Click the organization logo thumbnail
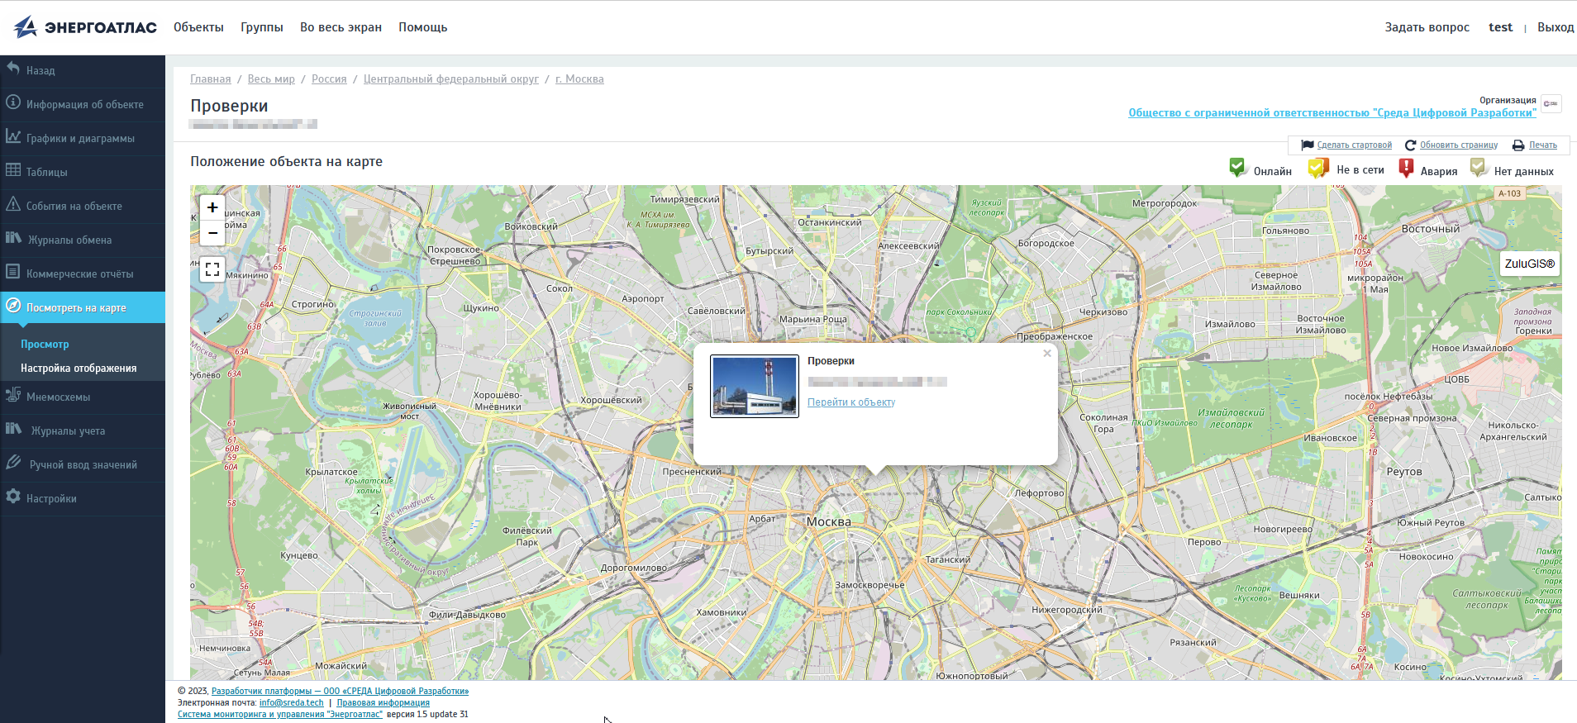This screenshot has height=723, width=1577. [1551, 104]
